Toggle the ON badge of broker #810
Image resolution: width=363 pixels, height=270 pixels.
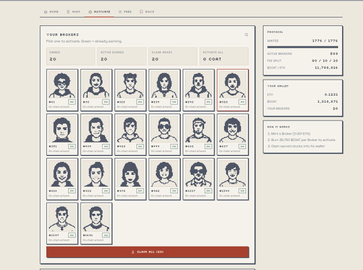coord(72,190)
